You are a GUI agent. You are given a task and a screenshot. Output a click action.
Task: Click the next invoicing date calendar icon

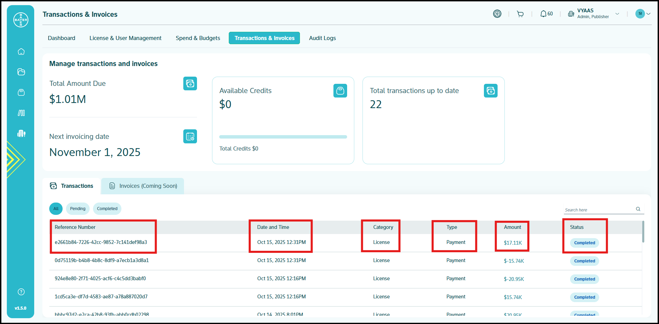tap(190, 137)
